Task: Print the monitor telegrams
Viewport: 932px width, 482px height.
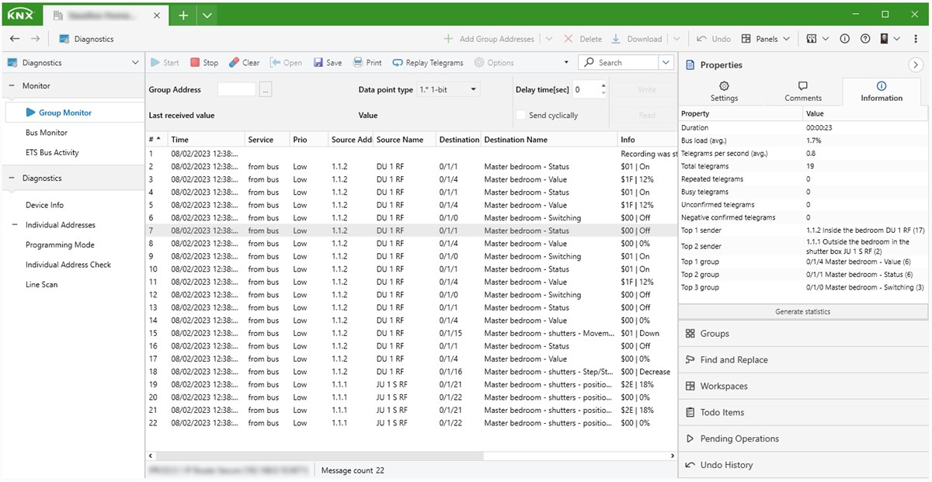Action: coord(367,62)
